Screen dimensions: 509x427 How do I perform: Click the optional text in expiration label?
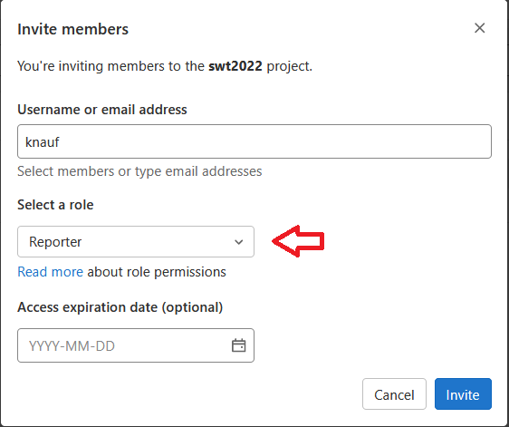192,307
